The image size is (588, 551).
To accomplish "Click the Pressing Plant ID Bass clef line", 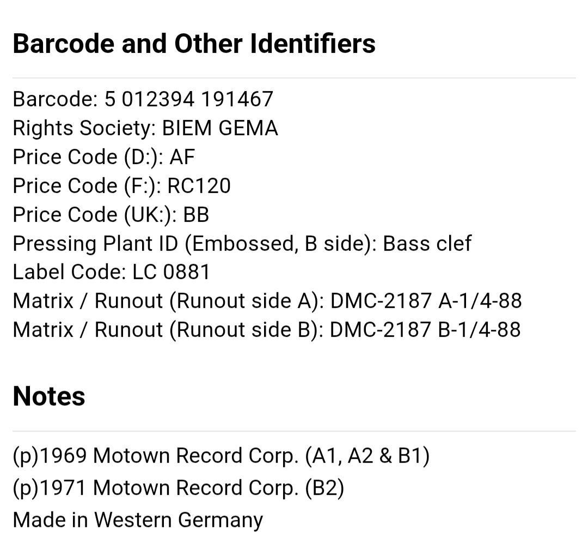I will coord(242,244).
